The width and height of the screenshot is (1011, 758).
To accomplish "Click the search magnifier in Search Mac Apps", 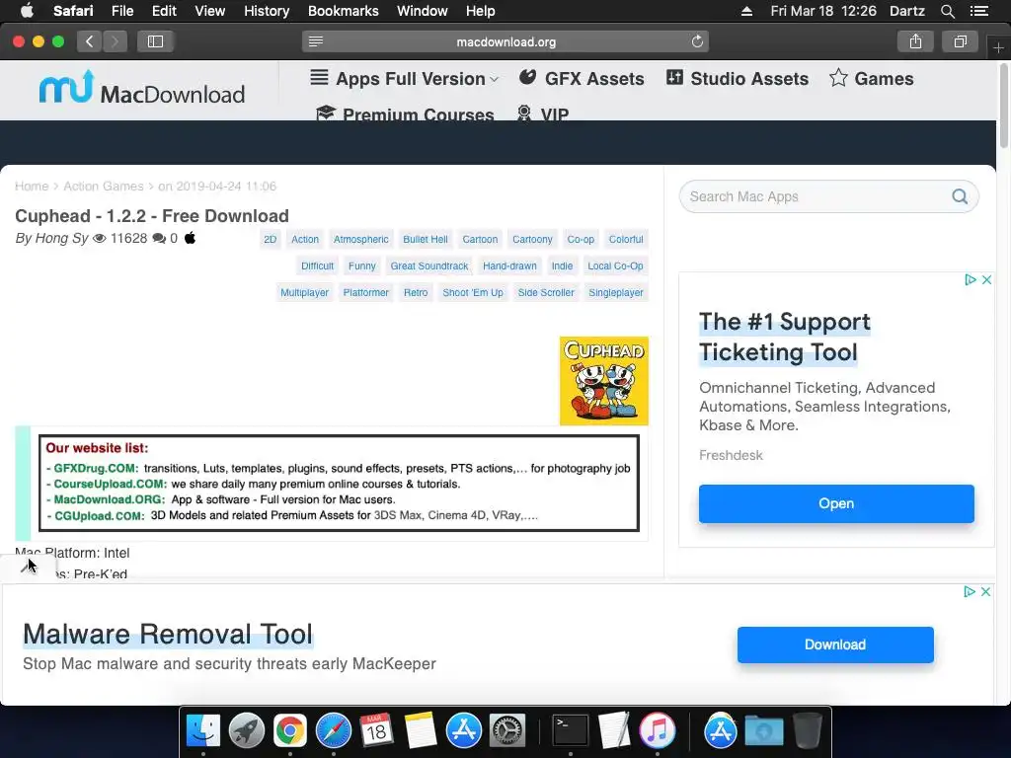I will [x=960, y=196].
